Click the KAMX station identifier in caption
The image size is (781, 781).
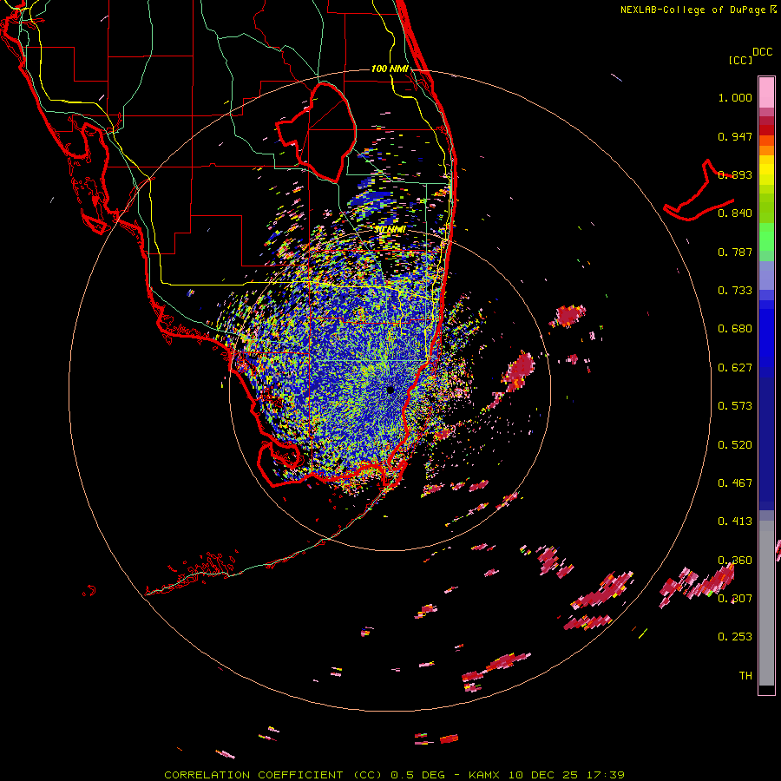pos(486,775)
